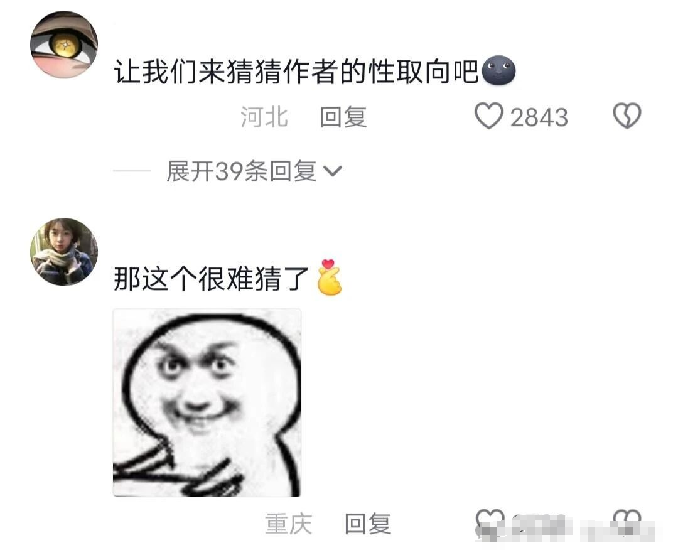The height and width of the screenshot is (560, 678).
Task: Open the golden eye avatar profile
Action: click(x=64, y=45)
